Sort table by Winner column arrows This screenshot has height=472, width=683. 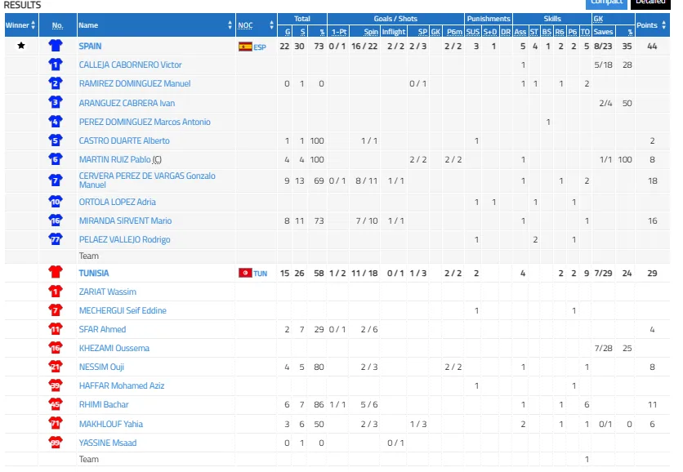tap(33, 25)
